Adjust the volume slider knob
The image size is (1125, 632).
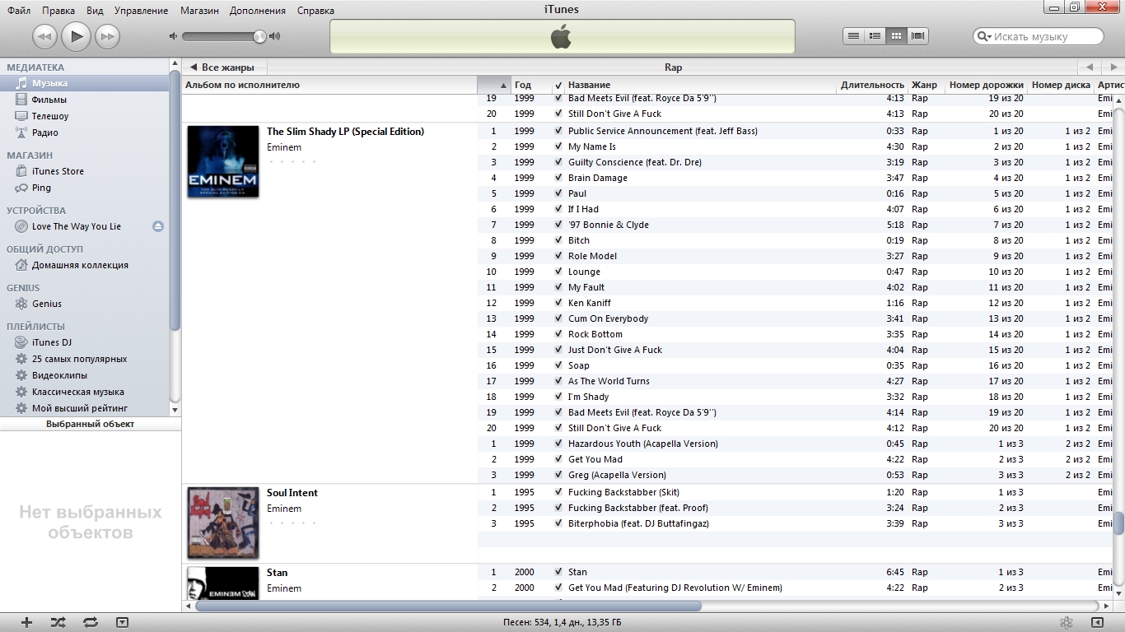pos(259,36)
